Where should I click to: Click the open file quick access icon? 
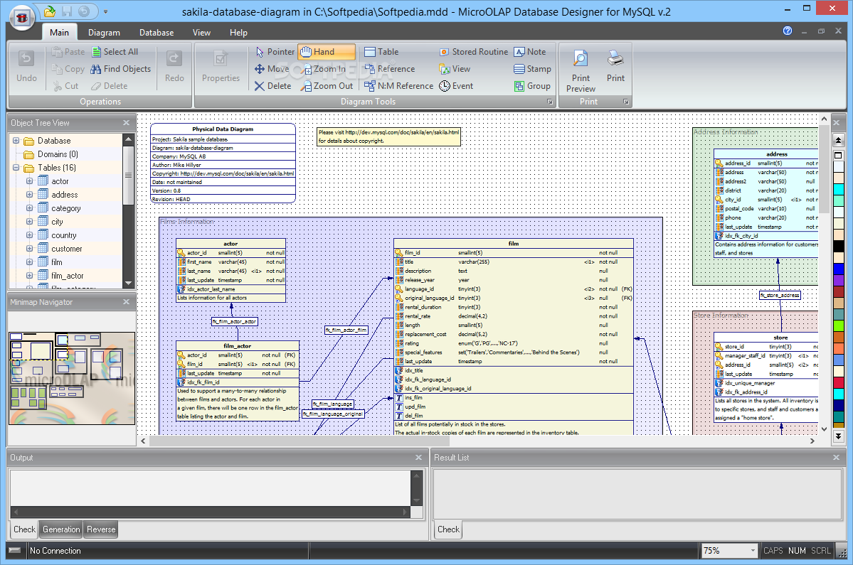pyautogui.click(x=50, y=11)
